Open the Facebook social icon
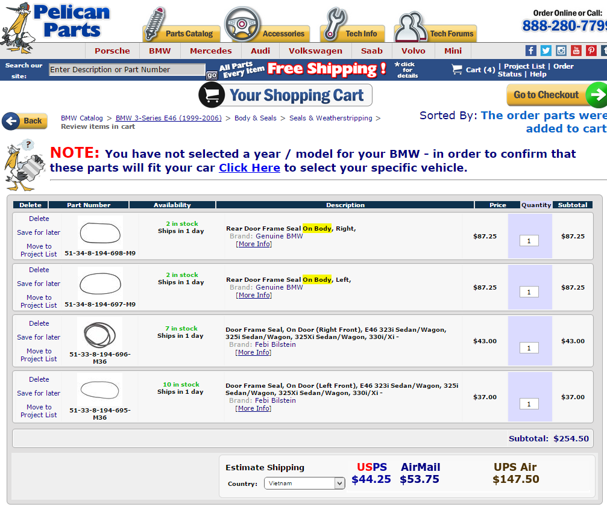Viewport: 607px width, 513px height. tap(530, 51)
